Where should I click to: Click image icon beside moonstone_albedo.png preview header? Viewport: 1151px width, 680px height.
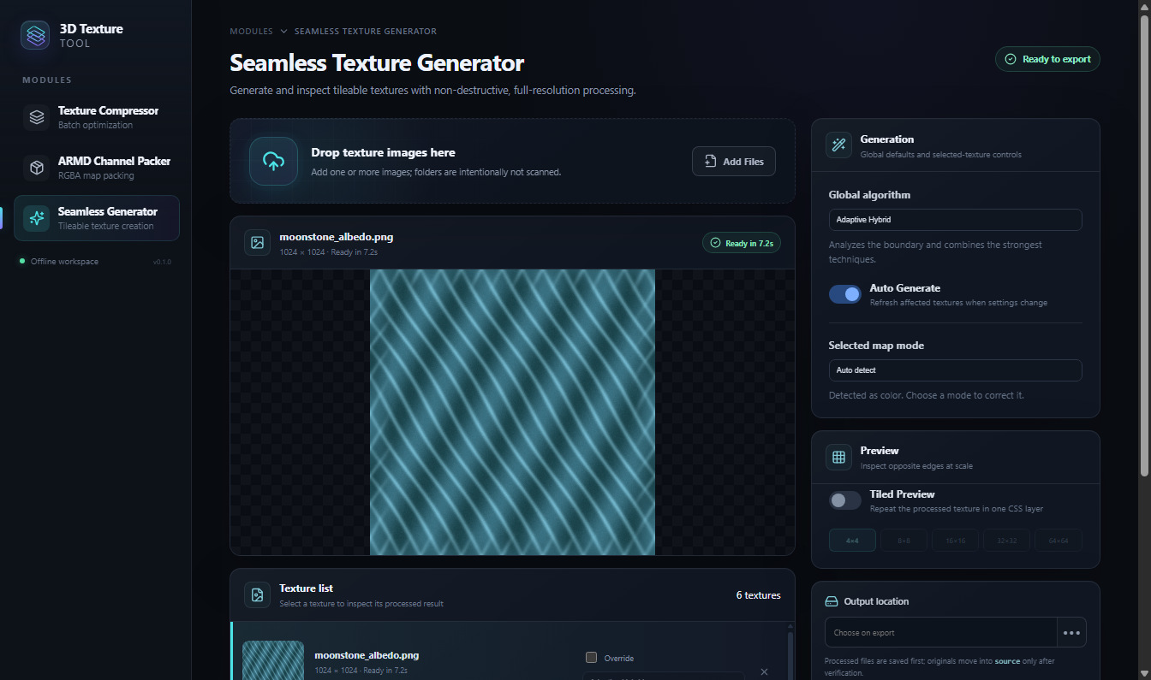[257, 243]
